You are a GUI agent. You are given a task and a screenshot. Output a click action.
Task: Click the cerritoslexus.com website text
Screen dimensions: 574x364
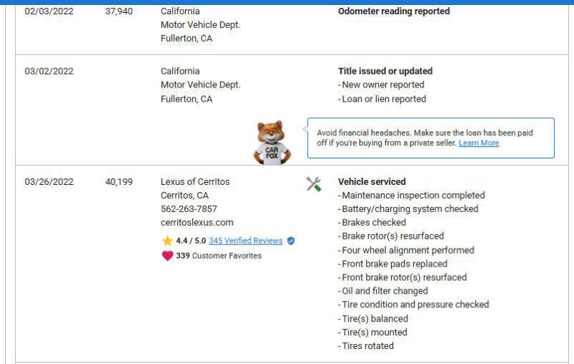[197, 223]
